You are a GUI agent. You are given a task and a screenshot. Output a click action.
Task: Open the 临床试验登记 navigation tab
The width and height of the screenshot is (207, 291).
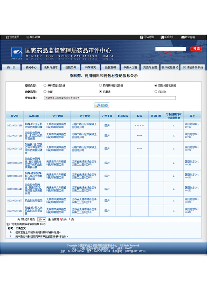tap(170, 67)
